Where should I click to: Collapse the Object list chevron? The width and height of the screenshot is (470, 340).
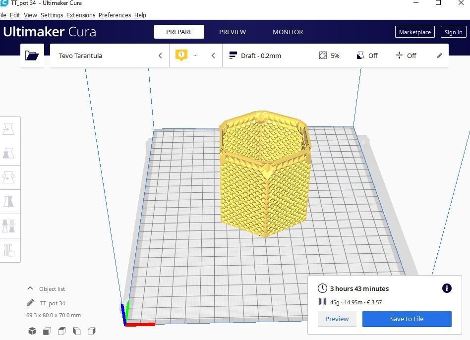(x=30, y=288)
